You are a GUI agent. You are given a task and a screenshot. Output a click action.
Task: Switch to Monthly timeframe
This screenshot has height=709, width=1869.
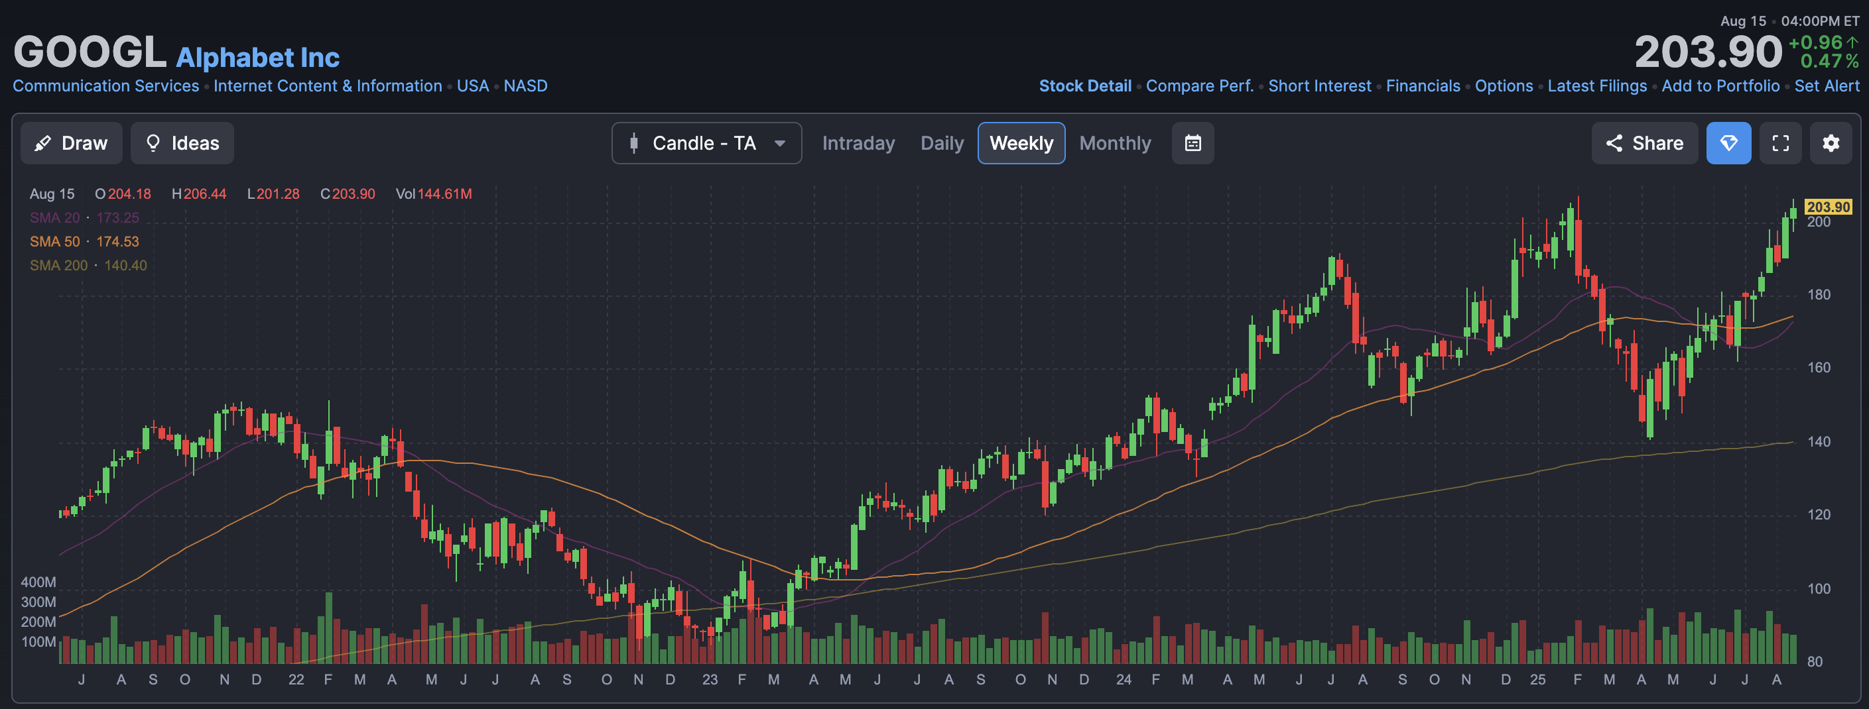pos(1114,143)
